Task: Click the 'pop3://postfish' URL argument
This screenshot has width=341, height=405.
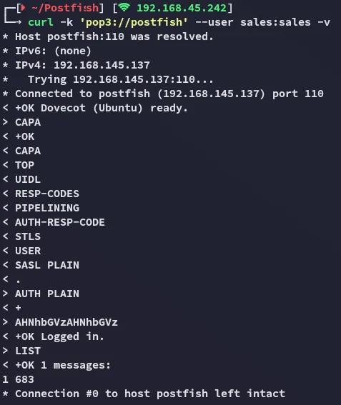Action: pyautogui.click(x=134, y=22)
